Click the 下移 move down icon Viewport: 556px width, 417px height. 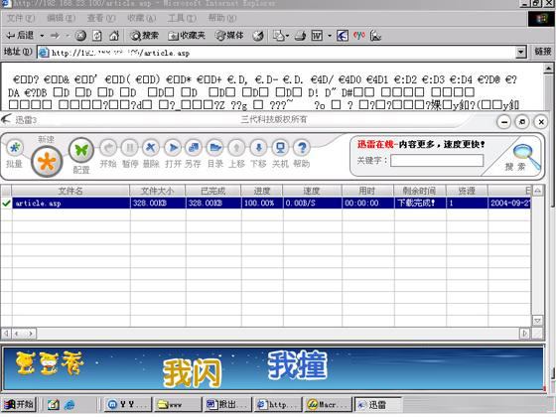pos(258,148)
